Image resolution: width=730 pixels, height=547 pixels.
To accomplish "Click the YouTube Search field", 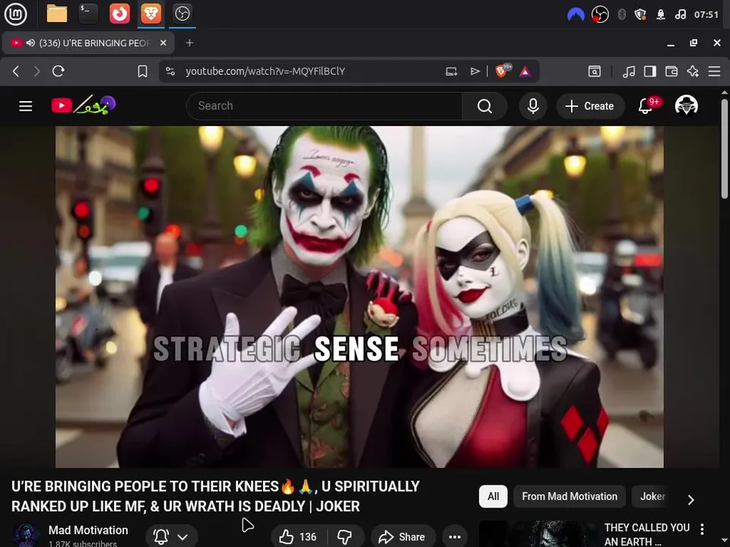I will (x=325, y=106).
